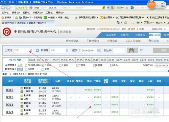The width and height of the screenshot is (169, 122).
Task: Tick the K-快速 checkbox
Action: click(x=94, y=65)
